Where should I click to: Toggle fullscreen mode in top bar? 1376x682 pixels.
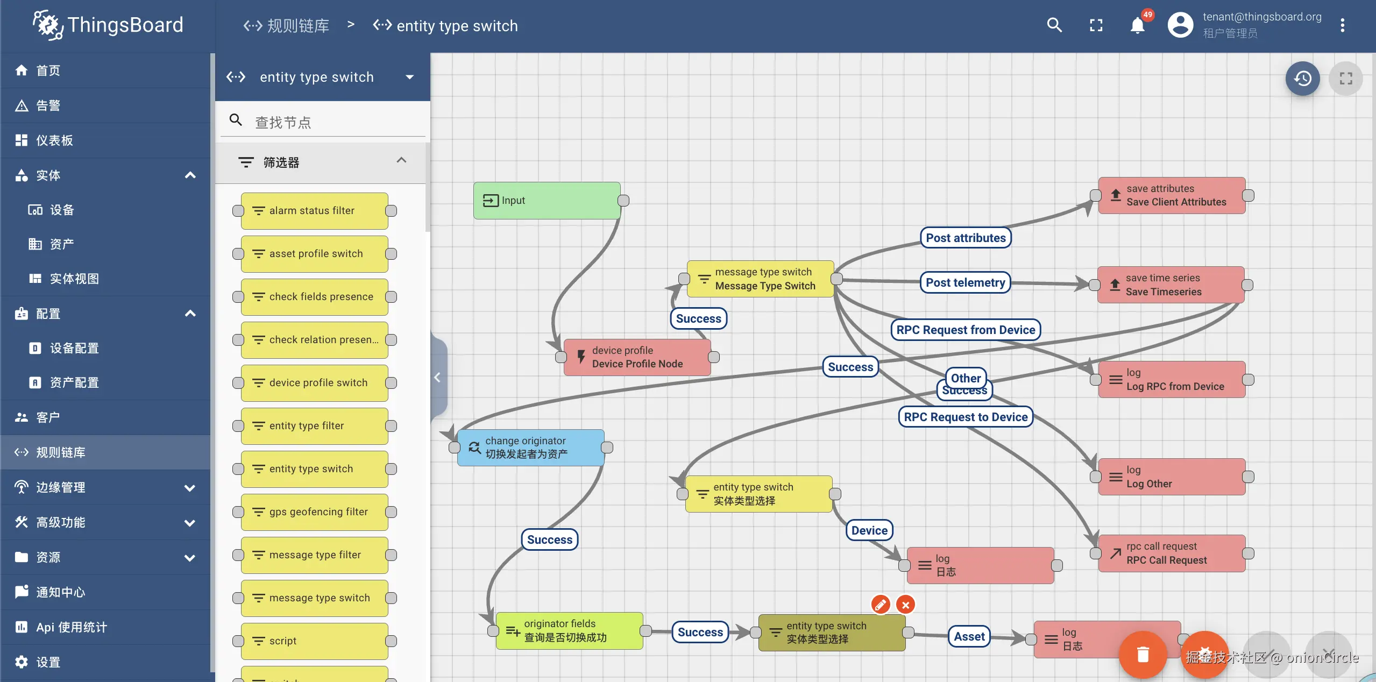click(1096, 25)
